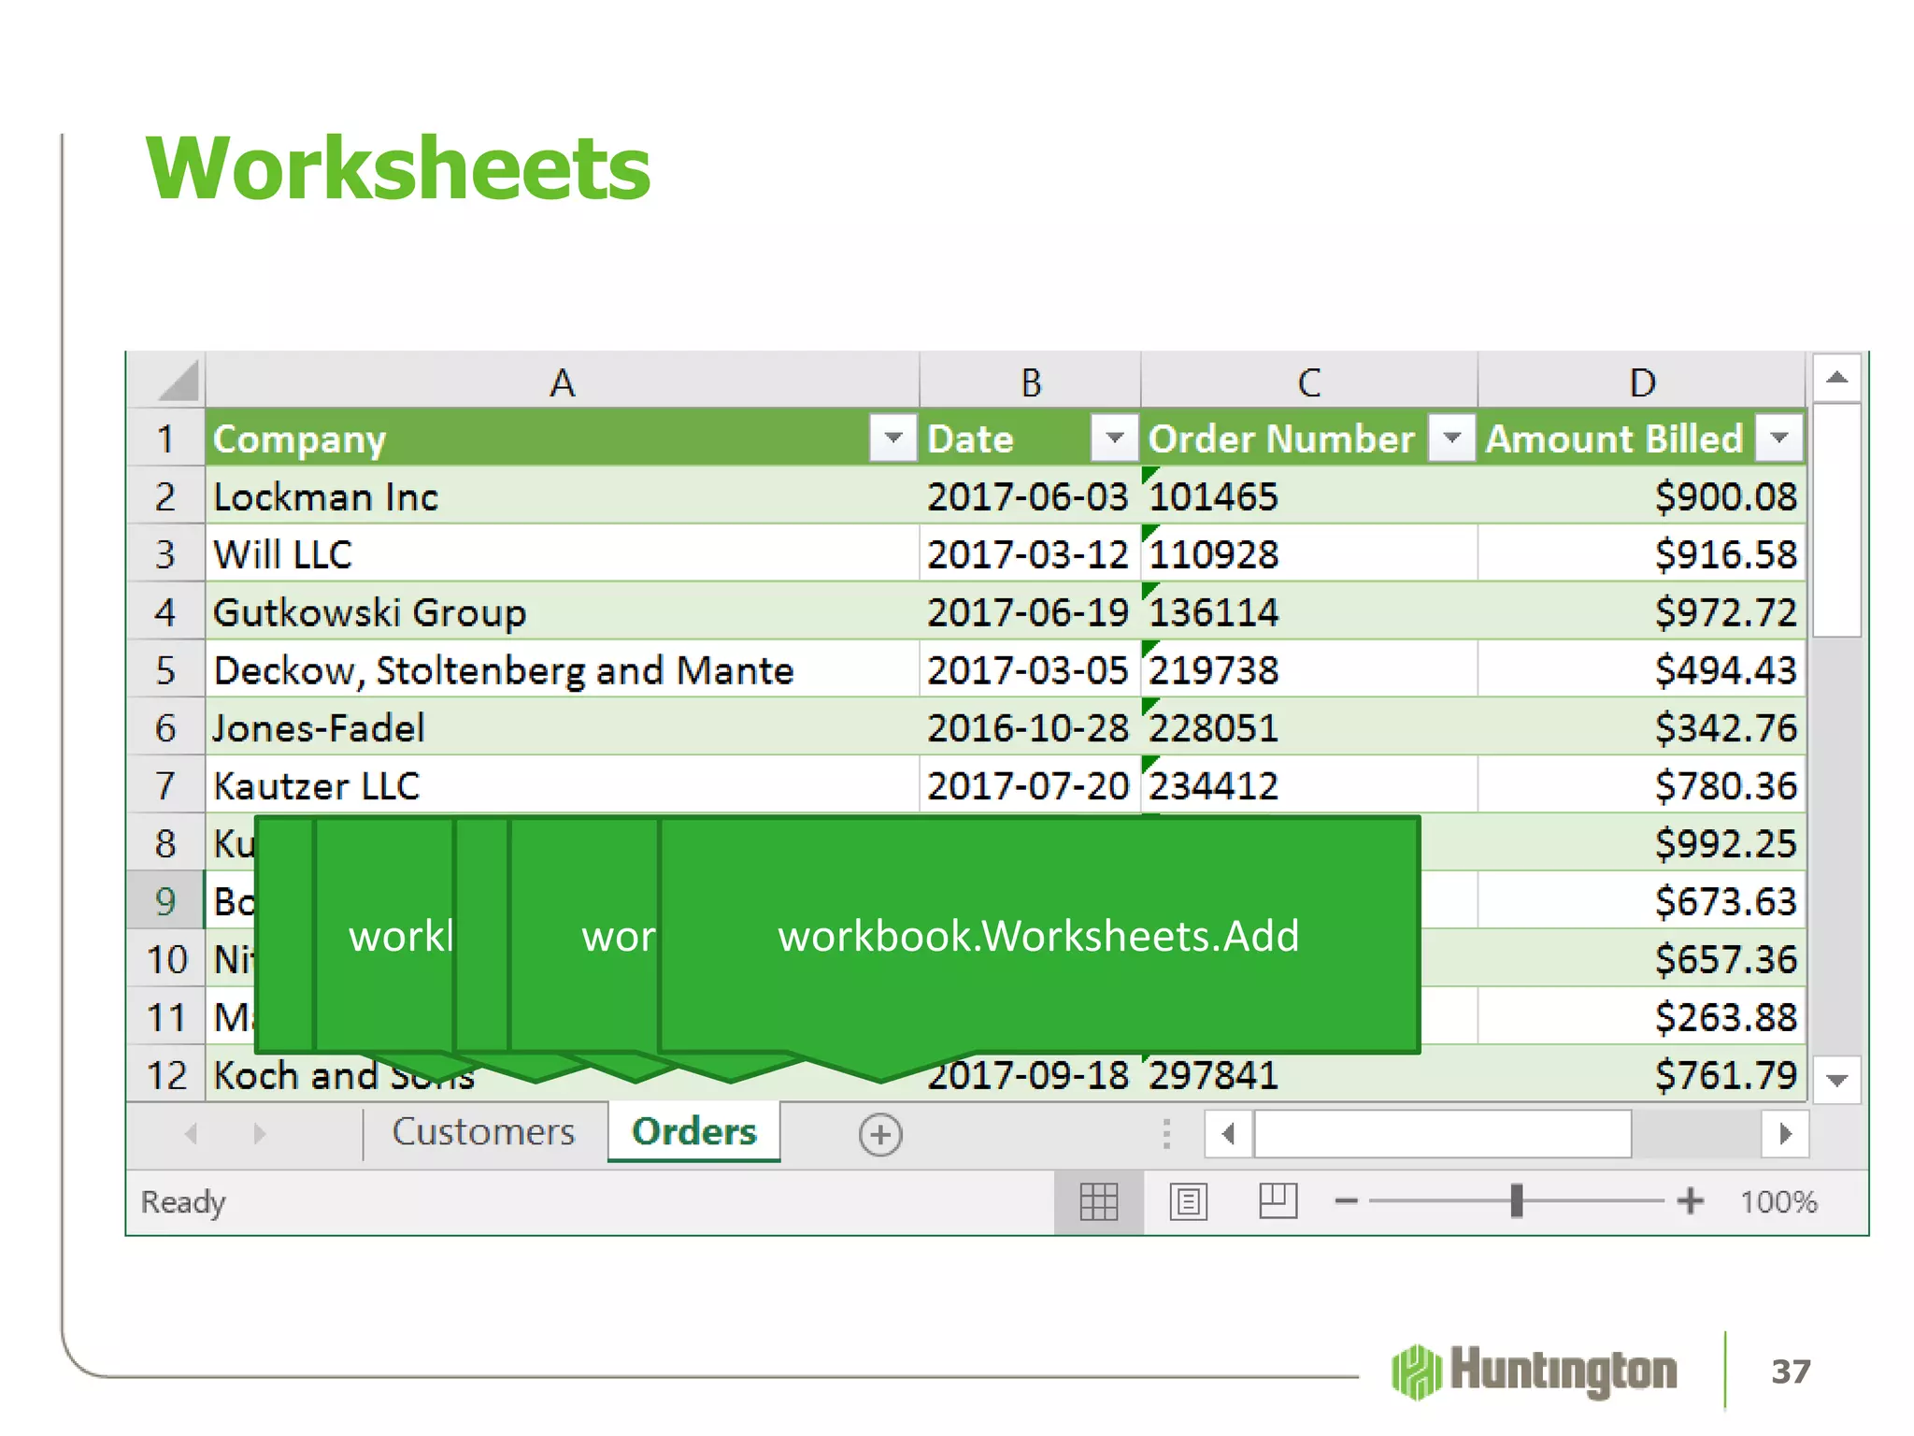Image resolution: width=1914 pixels, height=1436 pixels.
Task: Click the Gutkowski Group cell
Action: (562, 612)
